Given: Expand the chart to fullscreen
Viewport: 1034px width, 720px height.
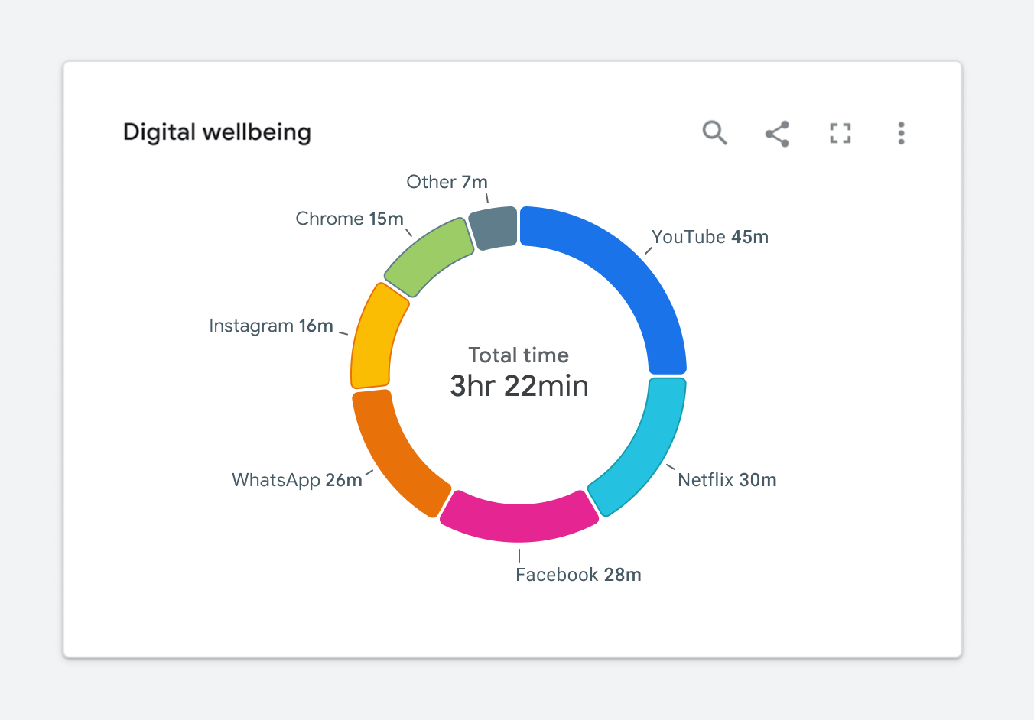Looking at the screenshot, I should pyautogui.click(x=840, y=133).
